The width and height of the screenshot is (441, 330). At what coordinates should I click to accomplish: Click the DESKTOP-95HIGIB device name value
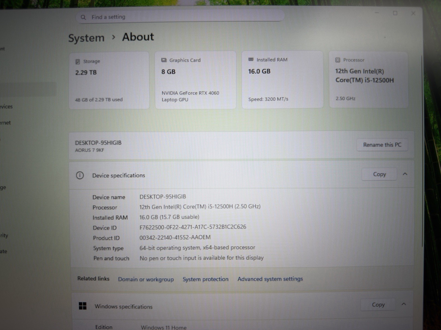point(163,197)
